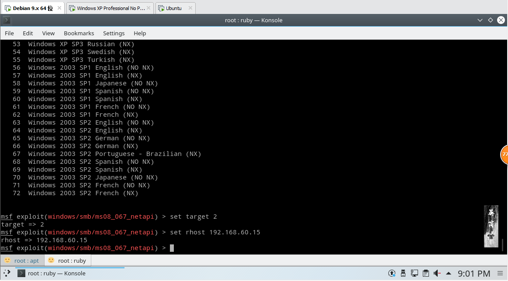Click target row '53 Windows XP SP3 Russian (NX)'
Image resolution: width=508 pixels, height=281 pixels.
click(73, 44)
